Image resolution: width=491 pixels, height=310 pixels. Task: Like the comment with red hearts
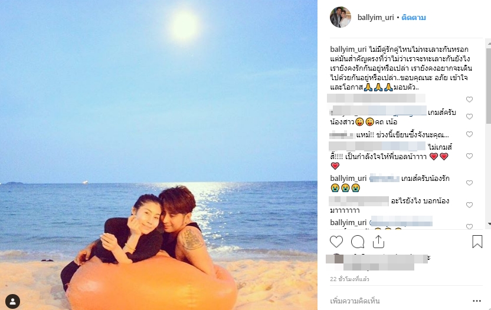tap(469, 156)
